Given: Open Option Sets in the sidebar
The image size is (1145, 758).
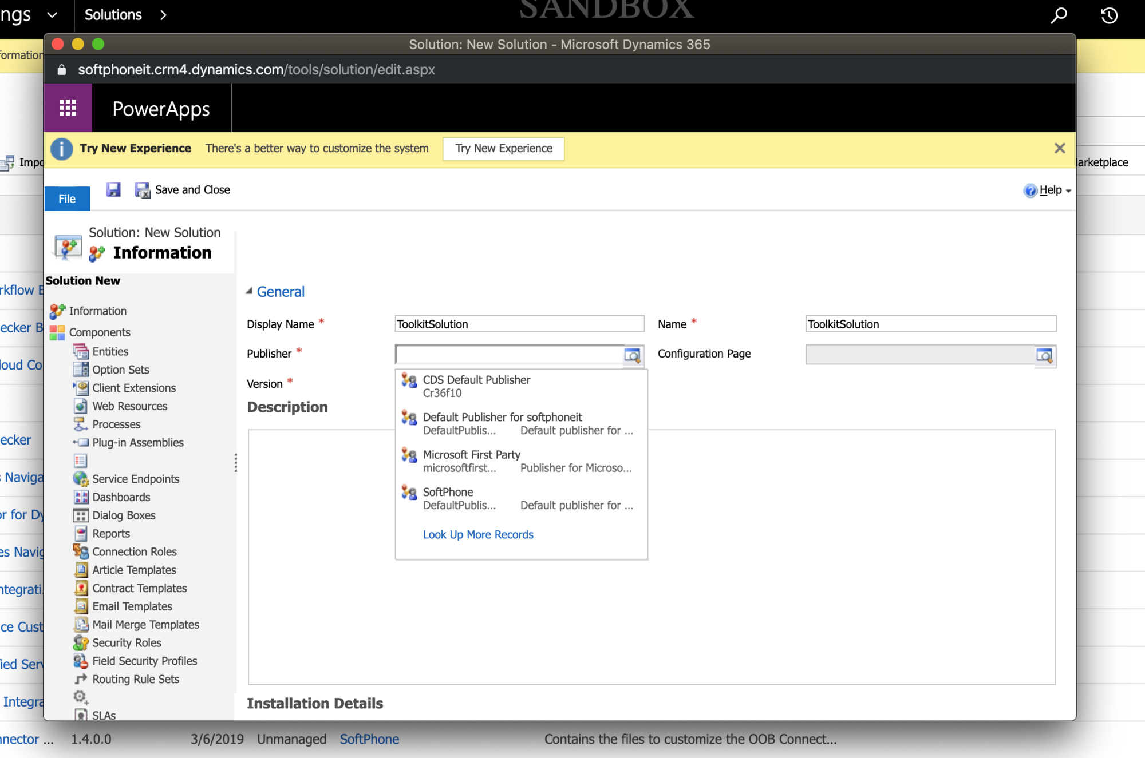Looking at the screenshot, I should pos(121,370).
